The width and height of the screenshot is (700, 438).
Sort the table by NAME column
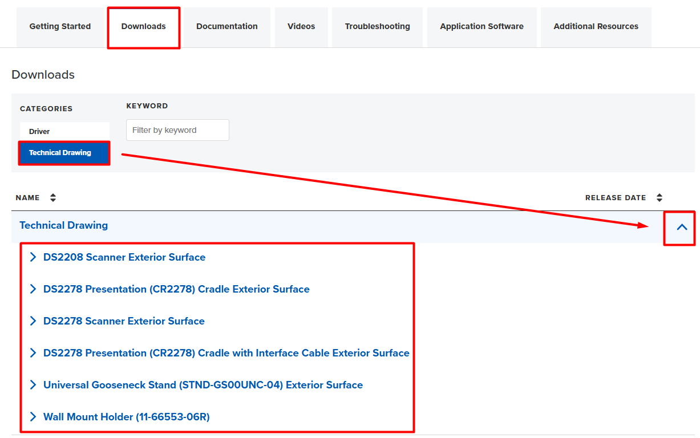tap(28, 197)
